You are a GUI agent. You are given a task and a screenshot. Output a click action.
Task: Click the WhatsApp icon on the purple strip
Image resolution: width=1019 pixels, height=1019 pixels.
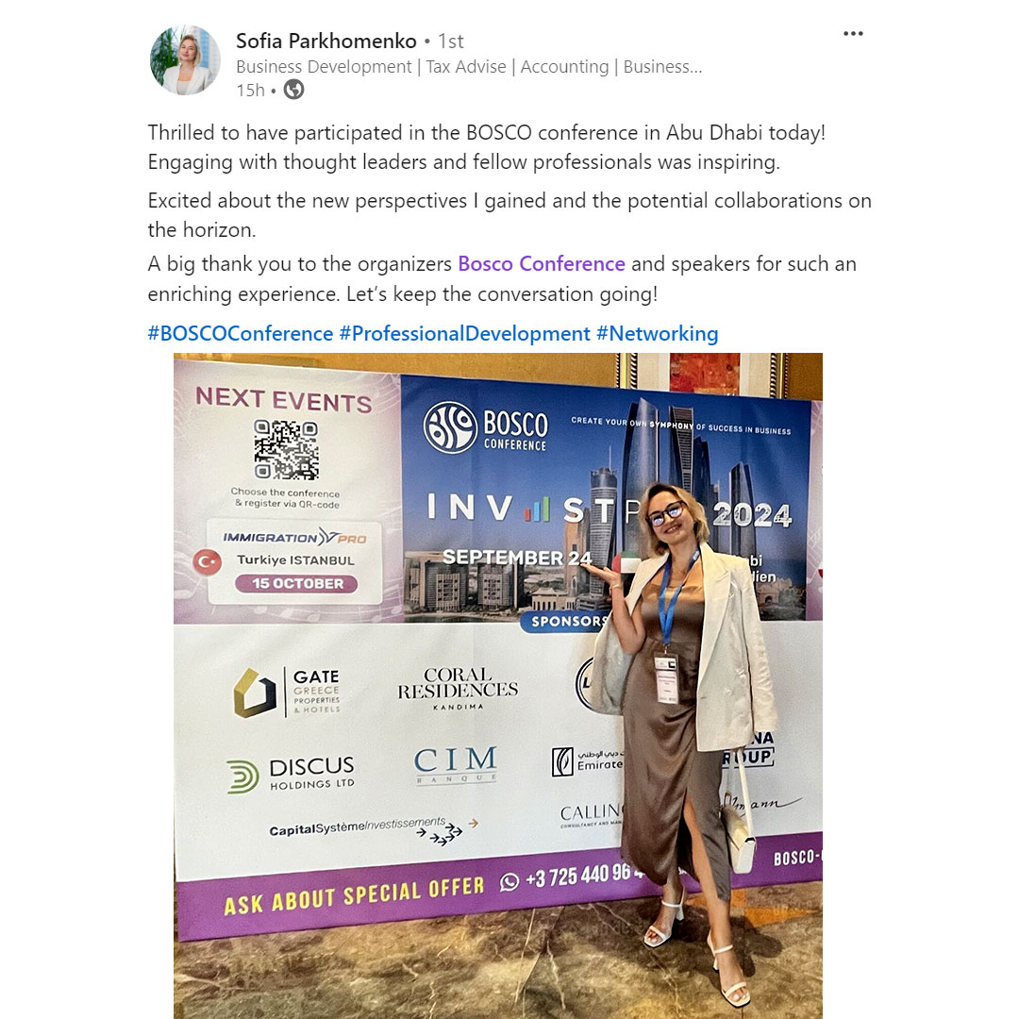[x=509, y=881]
